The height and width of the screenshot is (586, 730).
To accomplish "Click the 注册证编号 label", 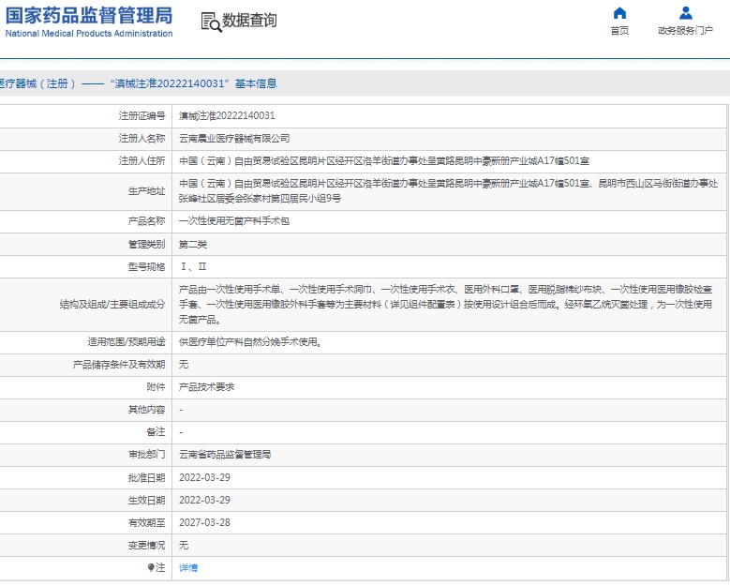I will click(x=142, y=115).
